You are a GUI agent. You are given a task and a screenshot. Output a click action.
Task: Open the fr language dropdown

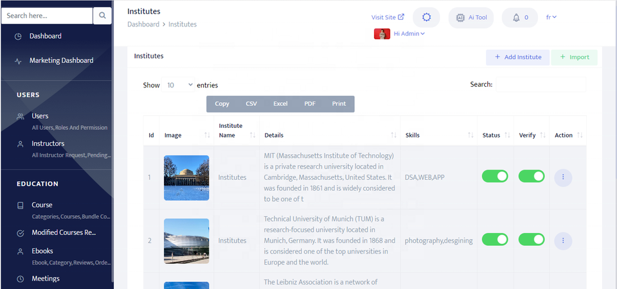tap(551, 17)
